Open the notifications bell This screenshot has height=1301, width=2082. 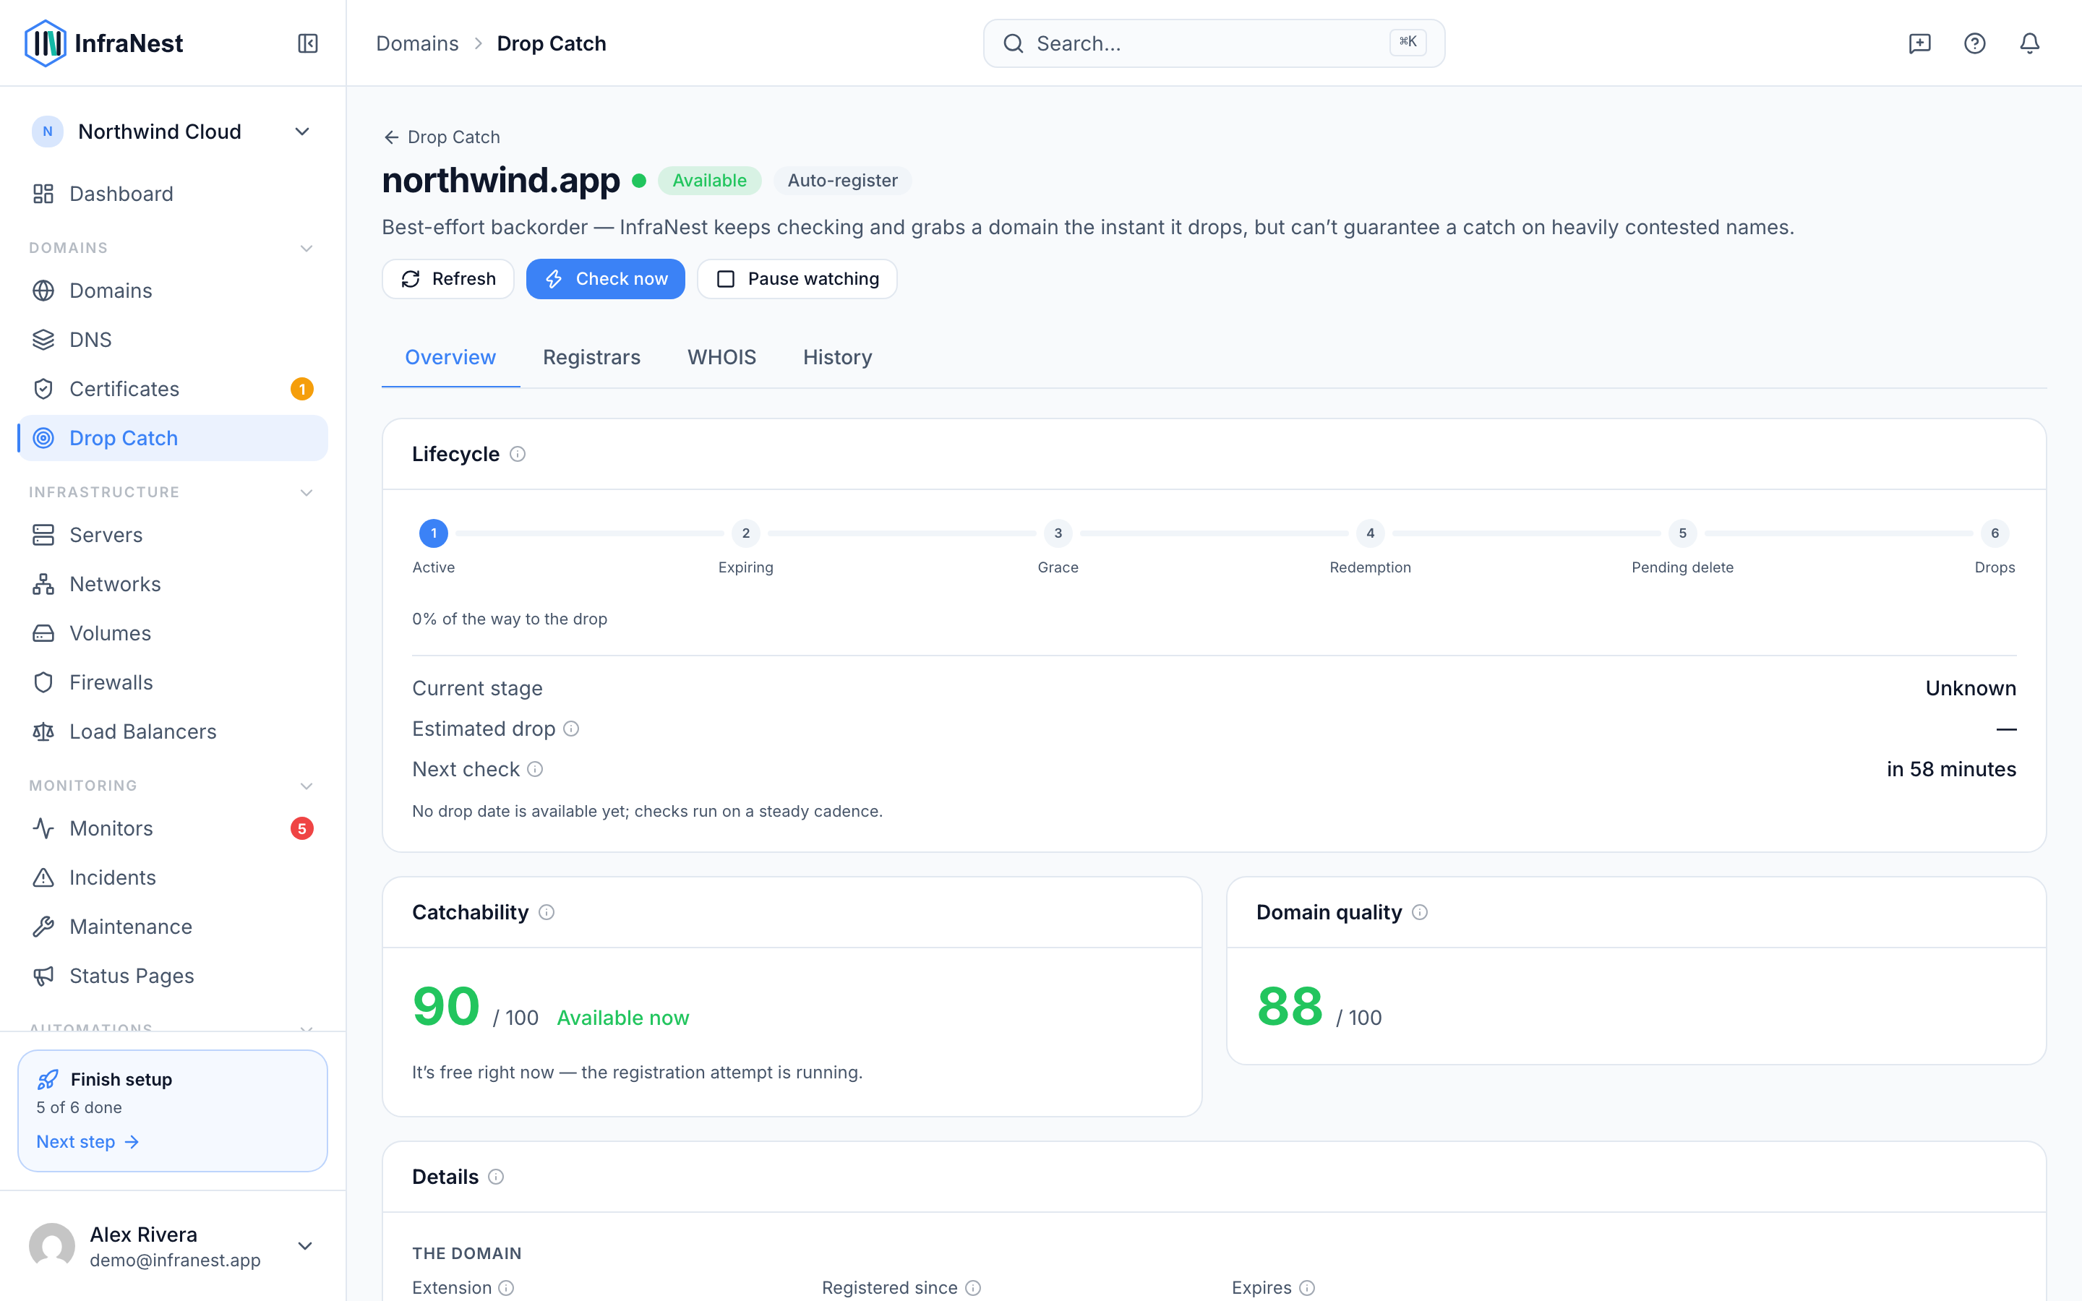click(x=2029, y=43)
